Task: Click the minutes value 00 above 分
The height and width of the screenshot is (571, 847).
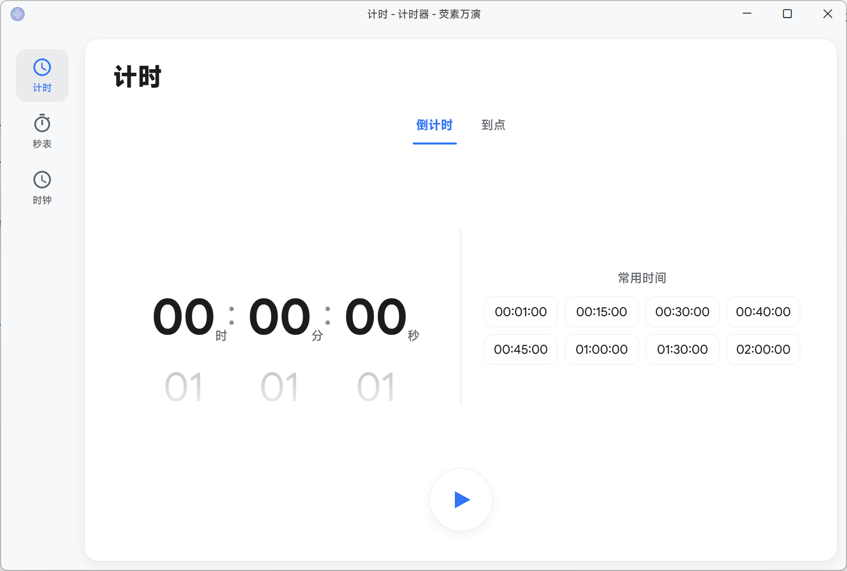Action: [x=280, y=317]
